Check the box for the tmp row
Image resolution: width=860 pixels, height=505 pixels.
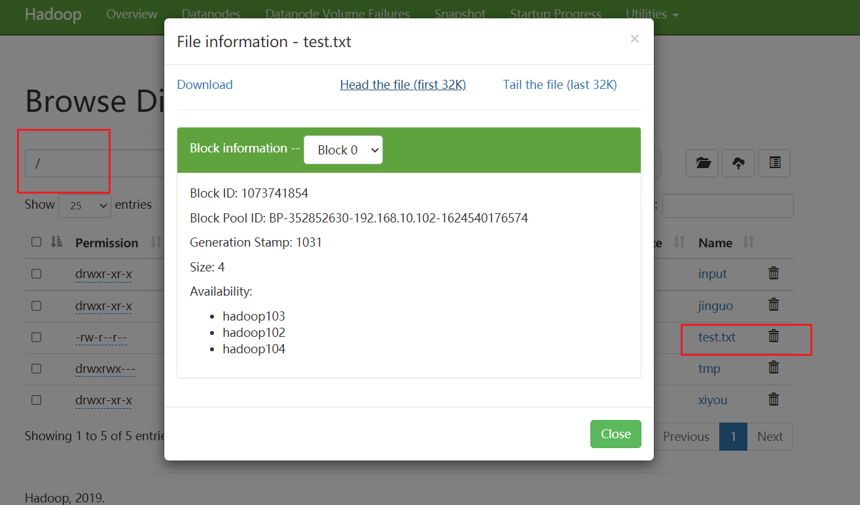[36, 368]
